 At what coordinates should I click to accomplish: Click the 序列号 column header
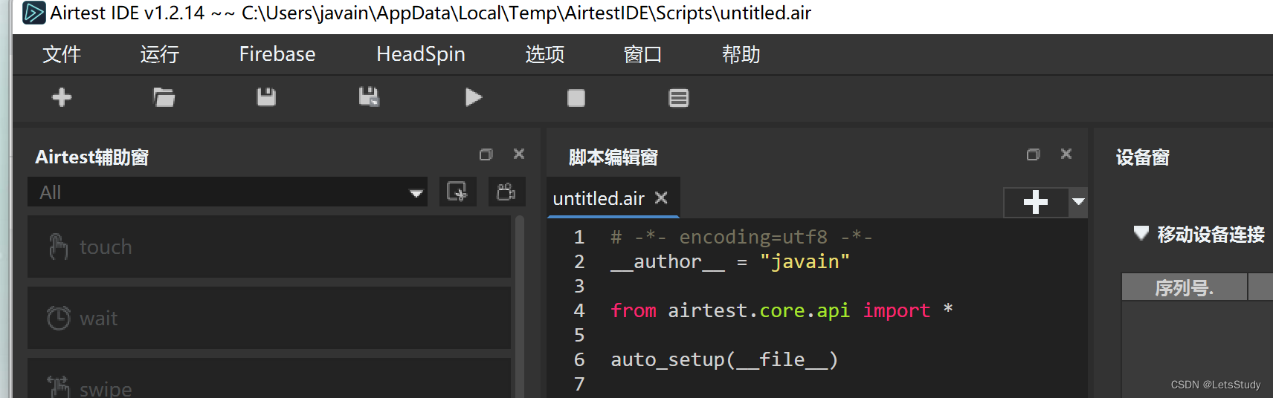point(1184,287)
